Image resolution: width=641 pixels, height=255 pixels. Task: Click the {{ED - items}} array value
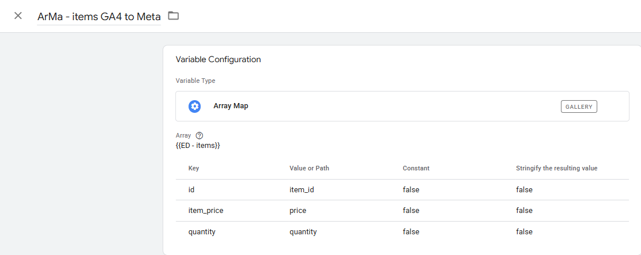tap(198, 146)
